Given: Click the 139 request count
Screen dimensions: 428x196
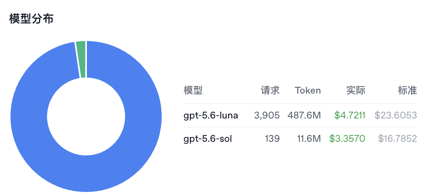Looking at the screenshot, I should pyautogui.click(x=272, y=139).
